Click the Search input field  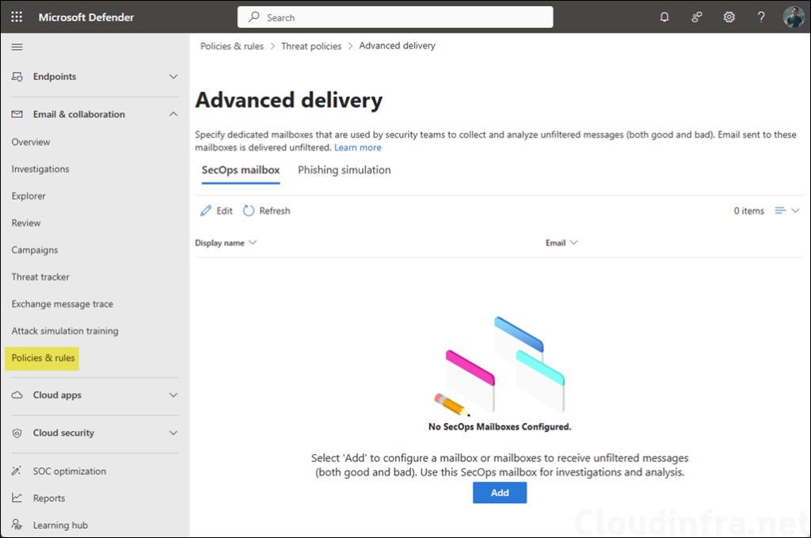[x=394, y=17]
